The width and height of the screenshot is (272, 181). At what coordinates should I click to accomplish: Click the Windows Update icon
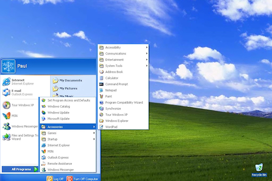click(x=44, y=113)
